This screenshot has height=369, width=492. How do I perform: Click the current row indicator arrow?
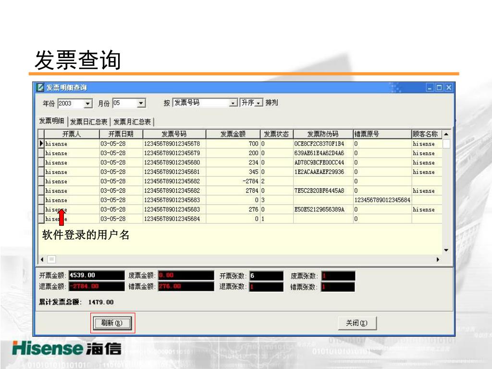click(x=41, y=144)
